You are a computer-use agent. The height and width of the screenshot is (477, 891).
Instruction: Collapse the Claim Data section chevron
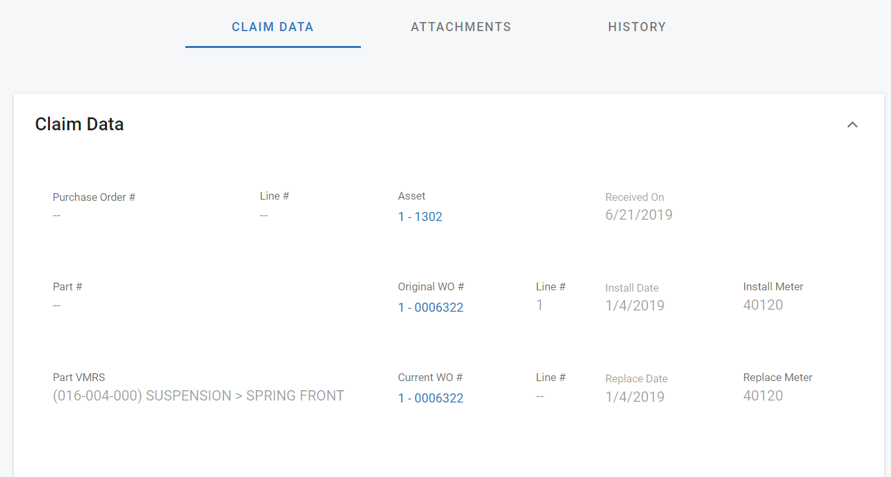[852, 124]
